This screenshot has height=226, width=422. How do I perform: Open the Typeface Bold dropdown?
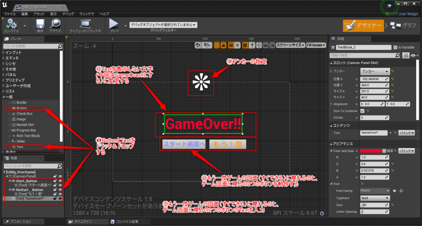click(x=375, y=198)
